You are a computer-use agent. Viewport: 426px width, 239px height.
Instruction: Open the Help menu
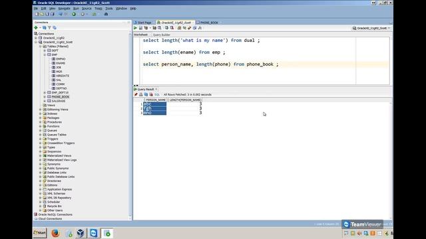click(133, 9)
